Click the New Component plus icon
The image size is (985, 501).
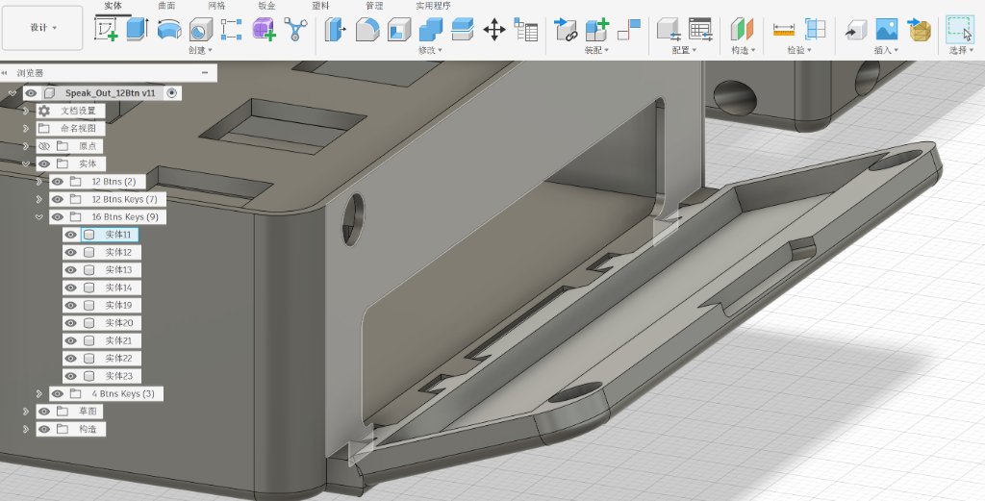pyautogui.click(x=596, y=29)
